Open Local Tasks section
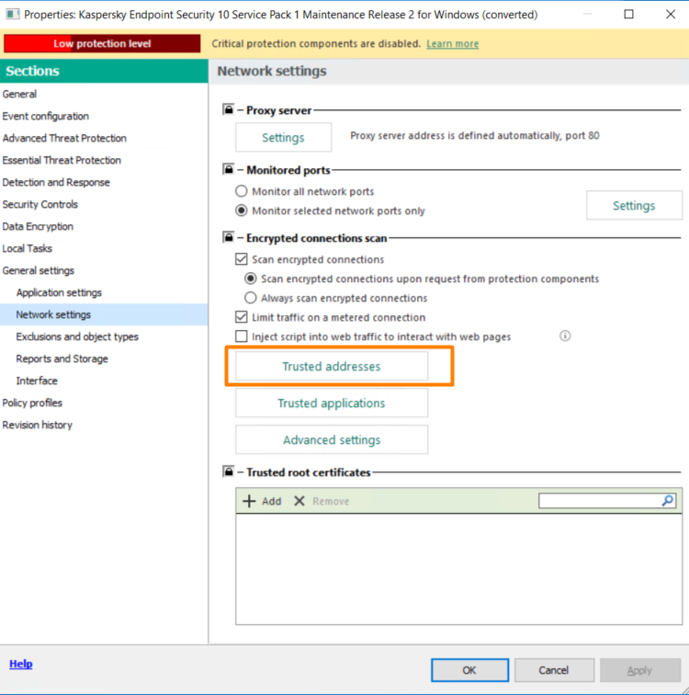The width and height of the screenshot is (689, 695). 28,248
